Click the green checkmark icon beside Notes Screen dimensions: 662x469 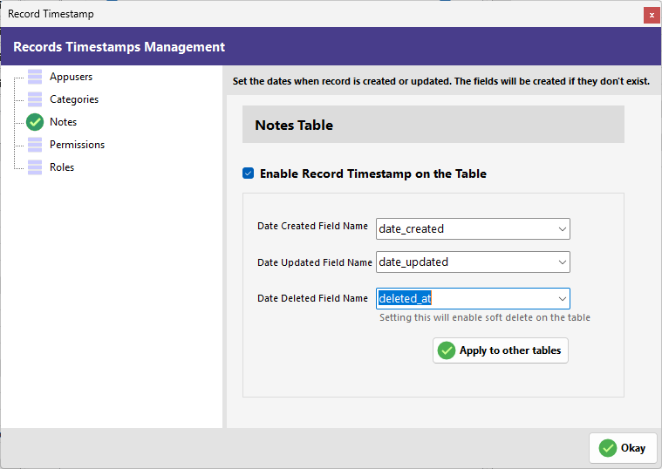[x=35, y=122]
